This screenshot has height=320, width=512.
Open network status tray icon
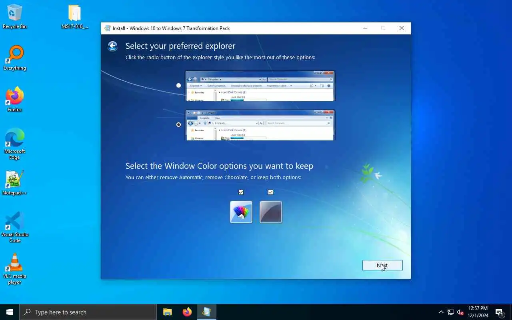[x=451, y=312]
